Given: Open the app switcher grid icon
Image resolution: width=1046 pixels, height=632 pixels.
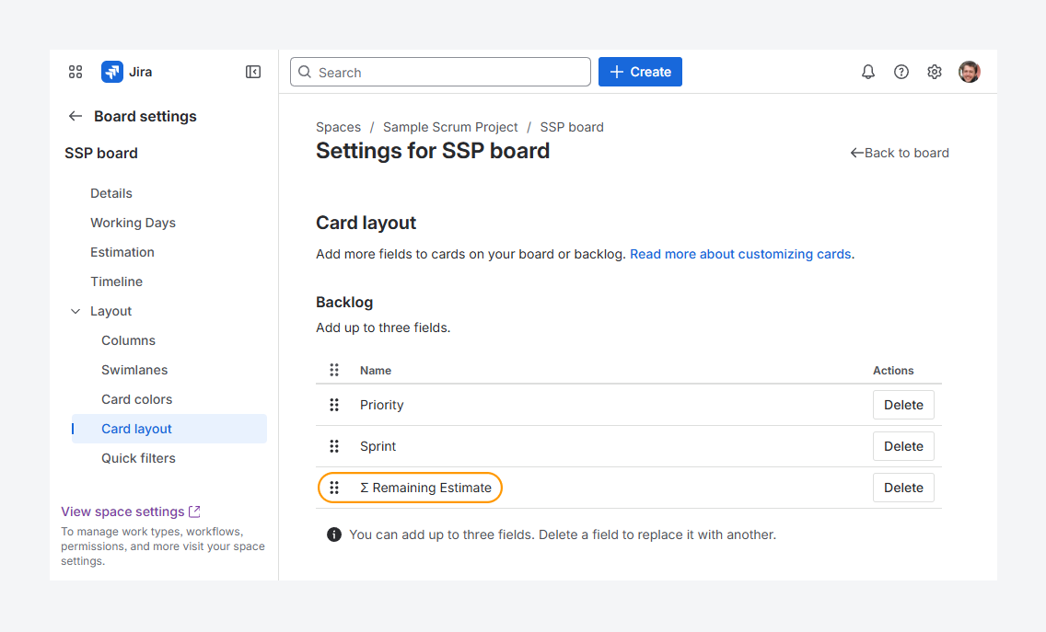Looking at the screenshot, I should (x=76, y=72).
